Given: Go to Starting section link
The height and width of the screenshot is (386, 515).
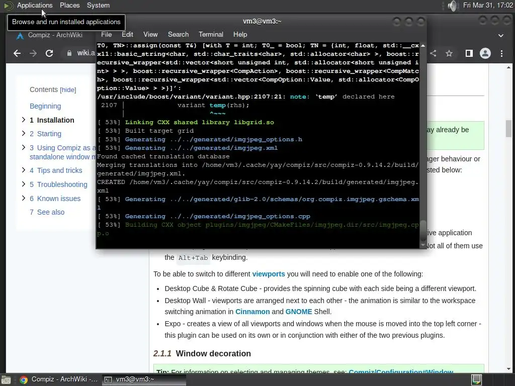Looking at the screenshot, I should pyautogui.click(x=45, y=134).
